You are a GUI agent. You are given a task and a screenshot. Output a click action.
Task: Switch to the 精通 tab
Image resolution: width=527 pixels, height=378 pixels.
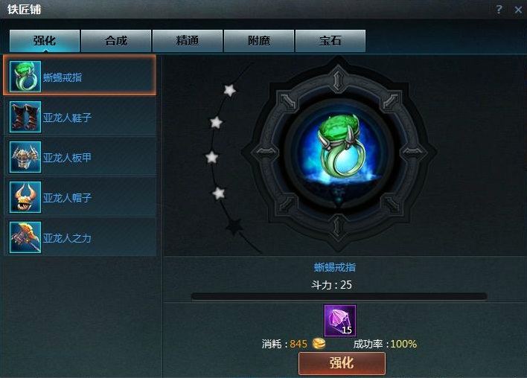[188, 41]
